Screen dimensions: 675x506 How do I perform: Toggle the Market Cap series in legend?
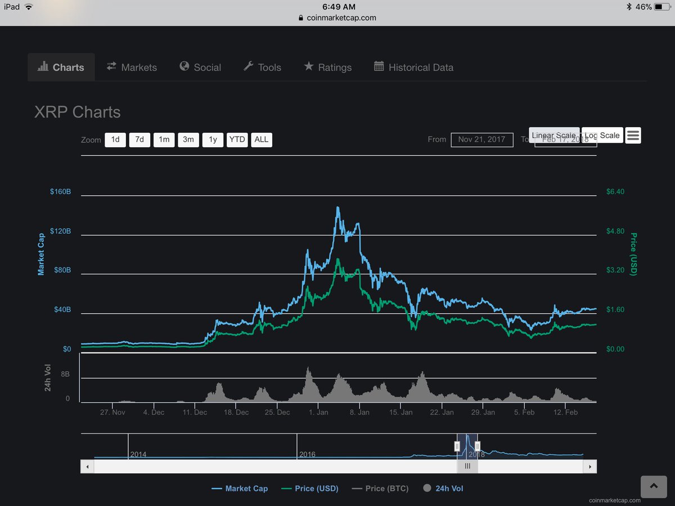(x=240, y=489)
